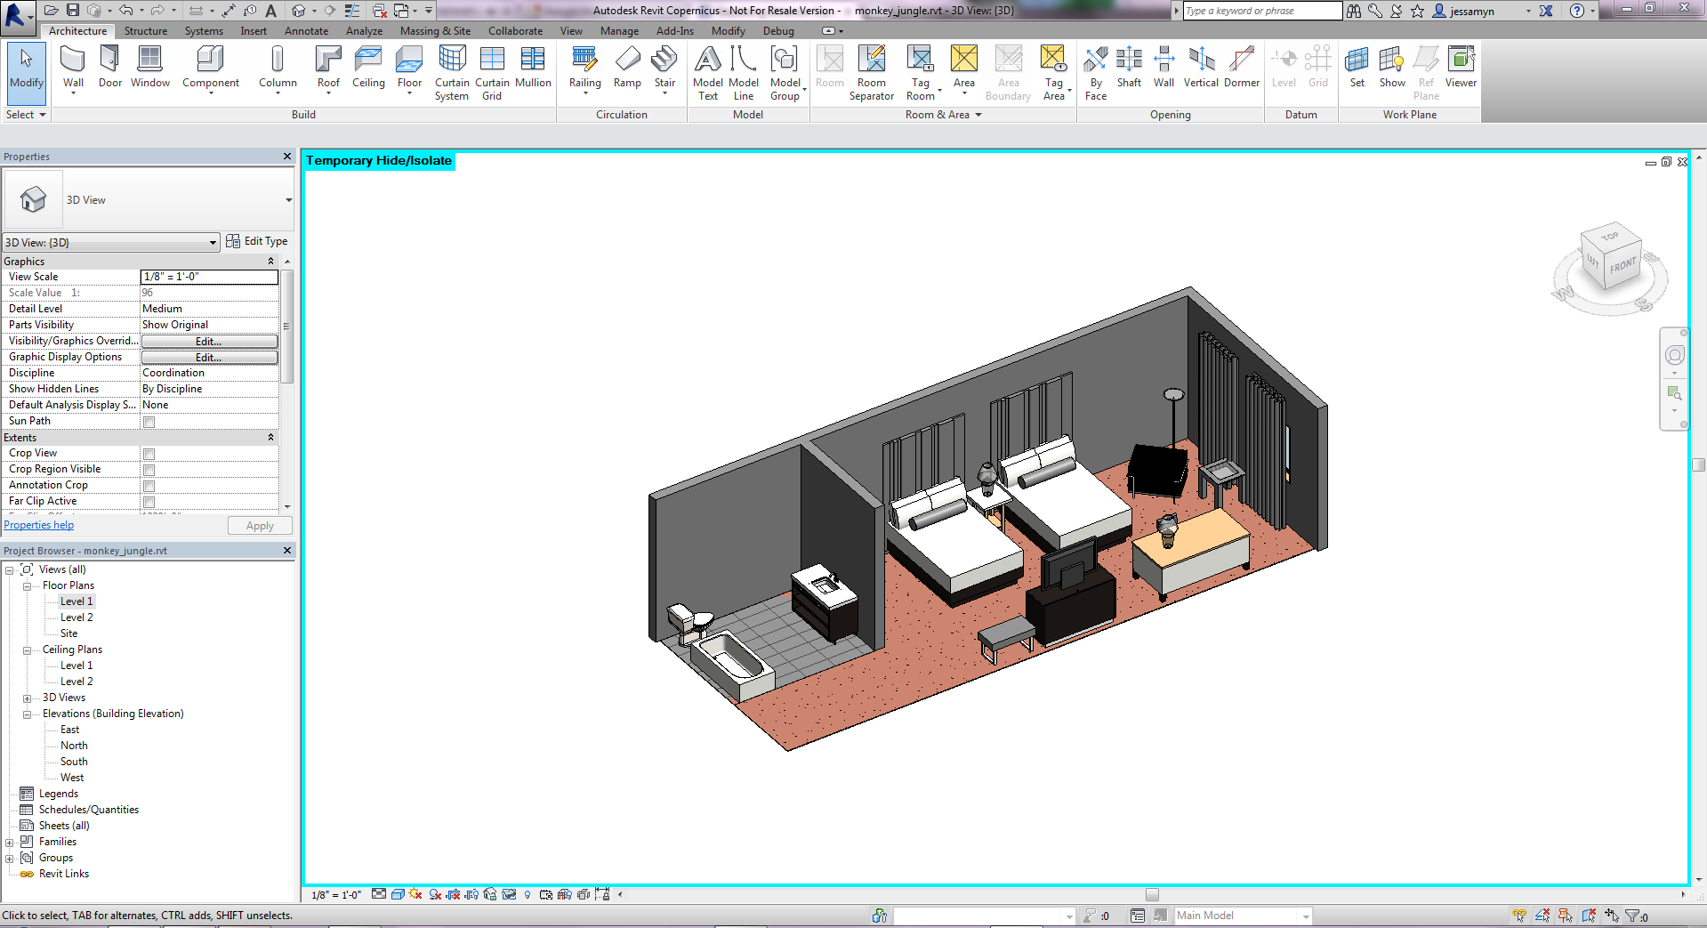
Task: Select the Stair tool
Action: click(664, 69)
